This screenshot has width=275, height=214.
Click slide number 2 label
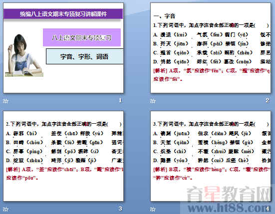[268, 100]
